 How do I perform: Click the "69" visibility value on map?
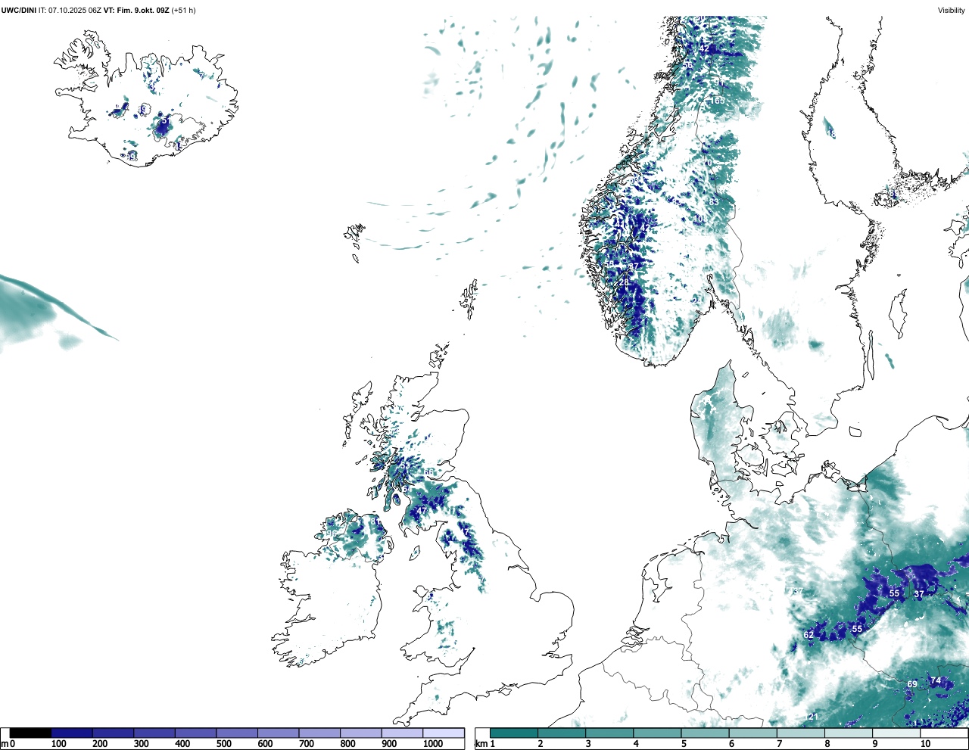point(912,684)
